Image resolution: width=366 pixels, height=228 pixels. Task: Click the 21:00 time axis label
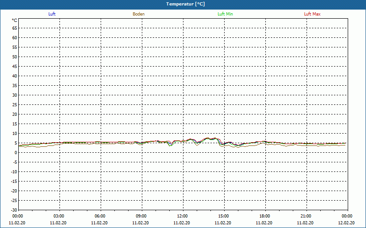306,216
